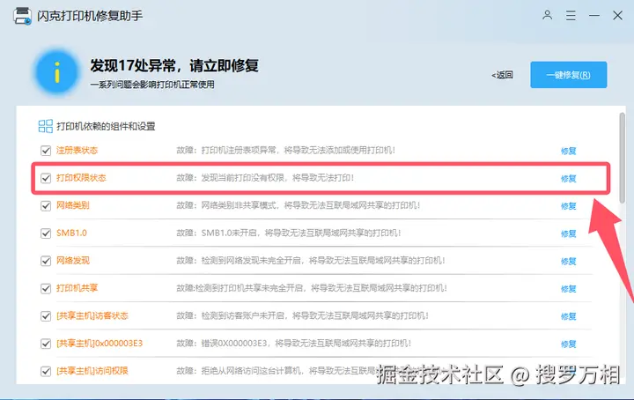Click 修复 for 打印机共享
This screenshot has width=634, height=400.
(x=569, y=289)
